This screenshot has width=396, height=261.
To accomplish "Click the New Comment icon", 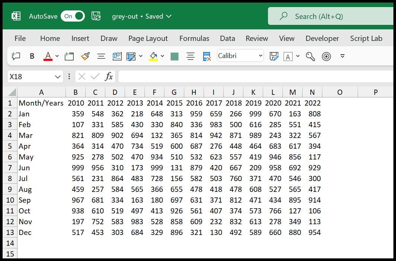I will (16, 56).
